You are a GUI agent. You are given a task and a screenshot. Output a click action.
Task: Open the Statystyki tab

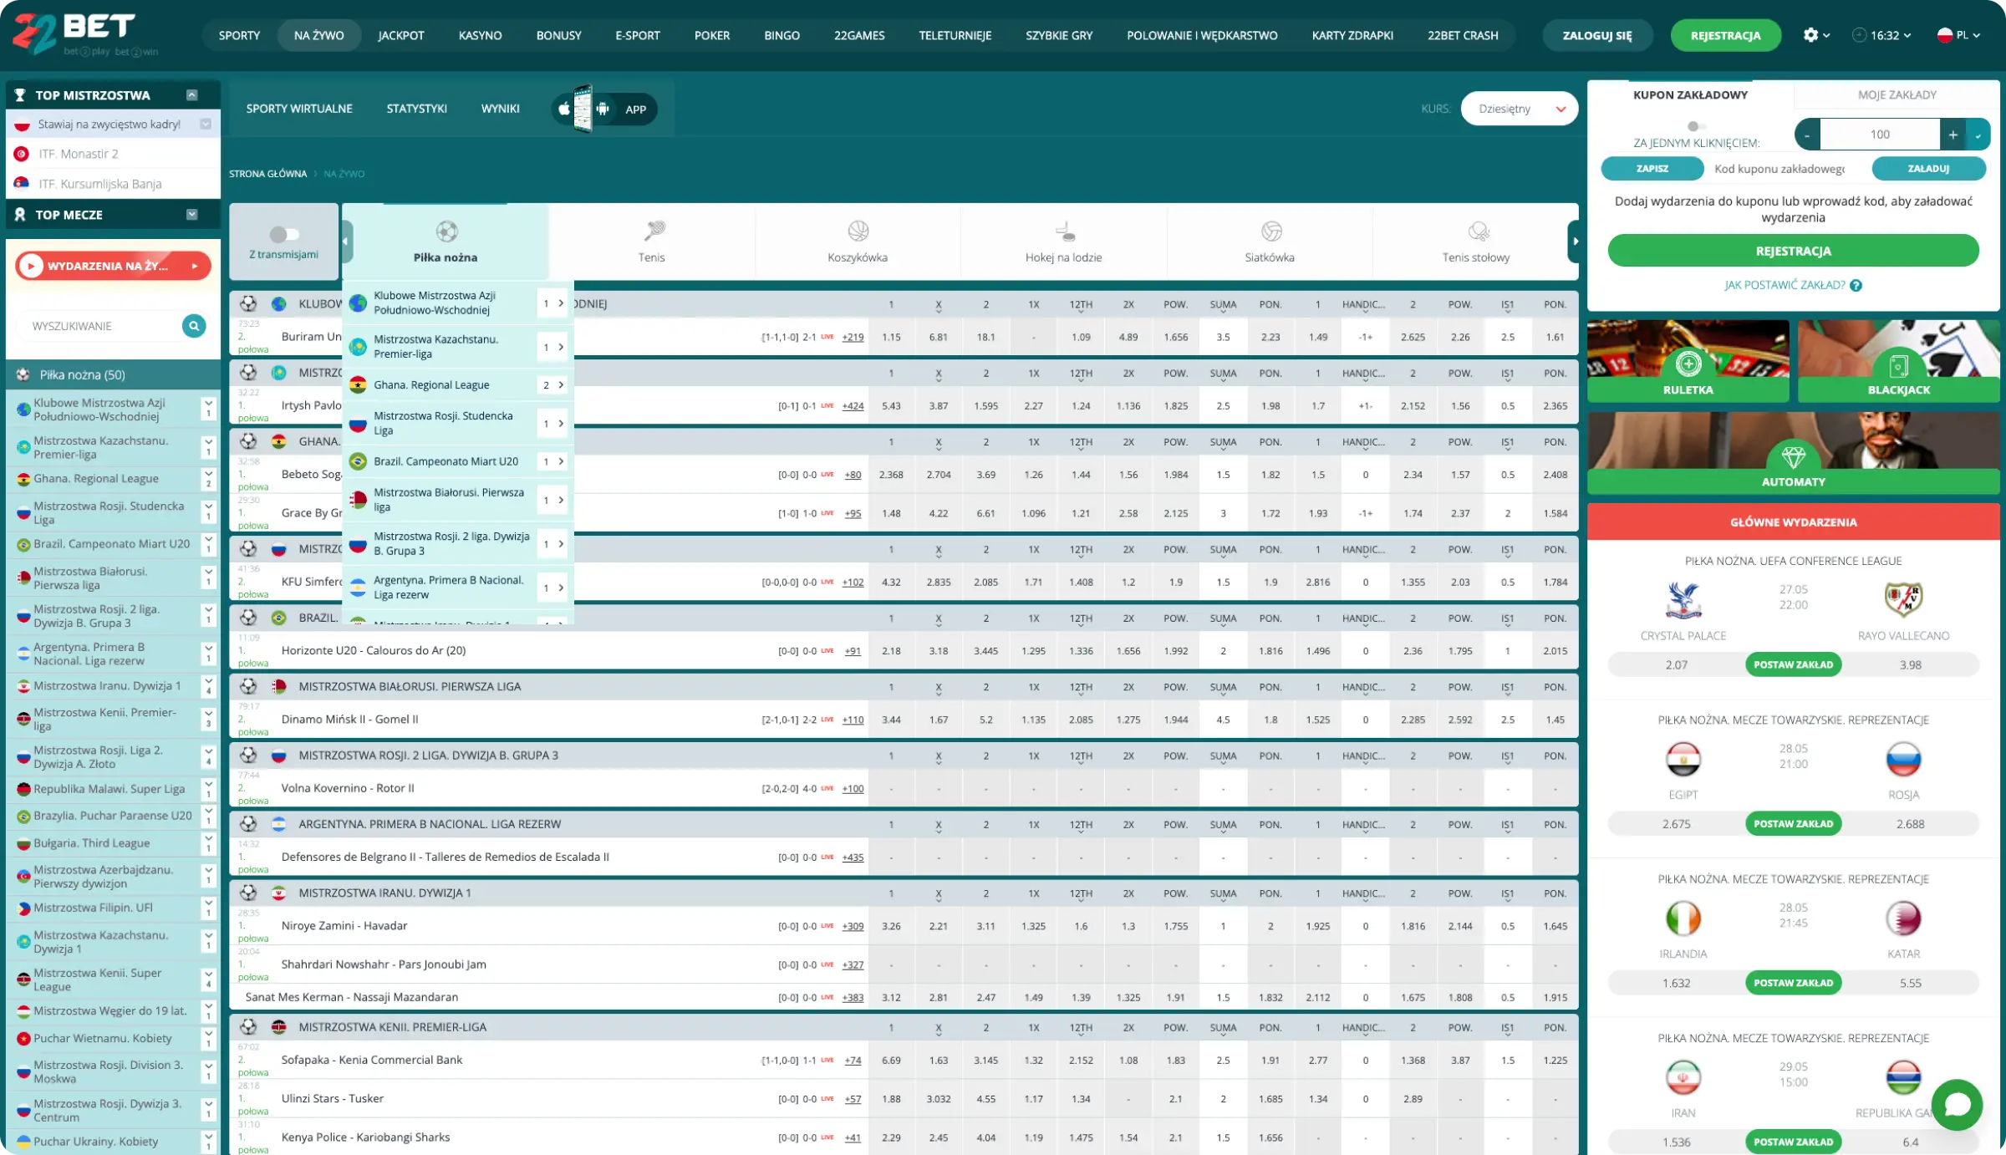click(x=416, y=109)
